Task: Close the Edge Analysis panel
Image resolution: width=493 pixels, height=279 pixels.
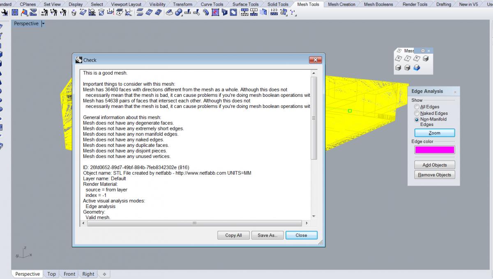Action: coord(455,91)
